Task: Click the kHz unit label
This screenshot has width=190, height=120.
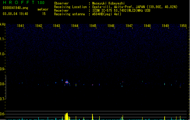Action: [x=3, y=24]
